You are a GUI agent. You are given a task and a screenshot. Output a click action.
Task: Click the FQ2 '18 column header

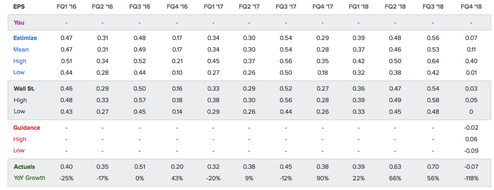point(395,7)
